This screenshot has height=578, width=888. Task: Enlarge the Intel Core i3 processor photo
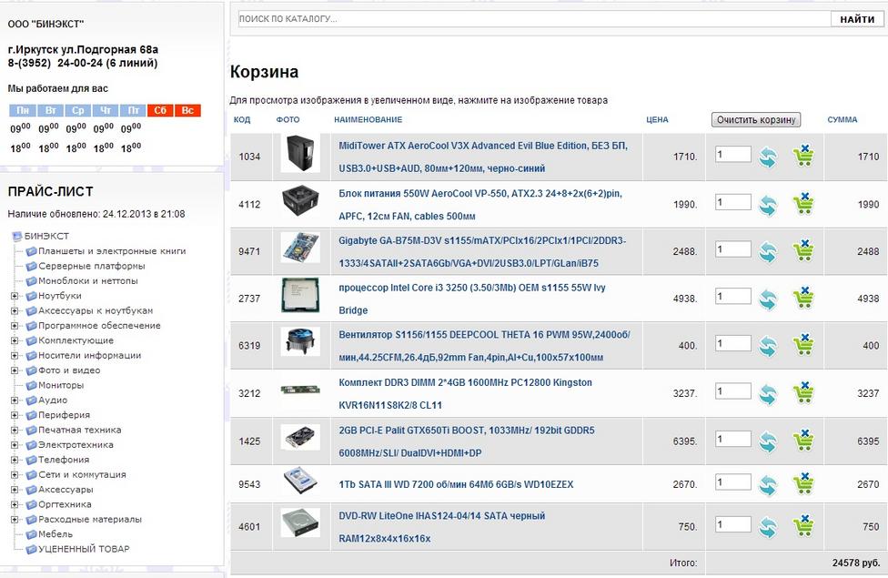[x=300, y=295]
